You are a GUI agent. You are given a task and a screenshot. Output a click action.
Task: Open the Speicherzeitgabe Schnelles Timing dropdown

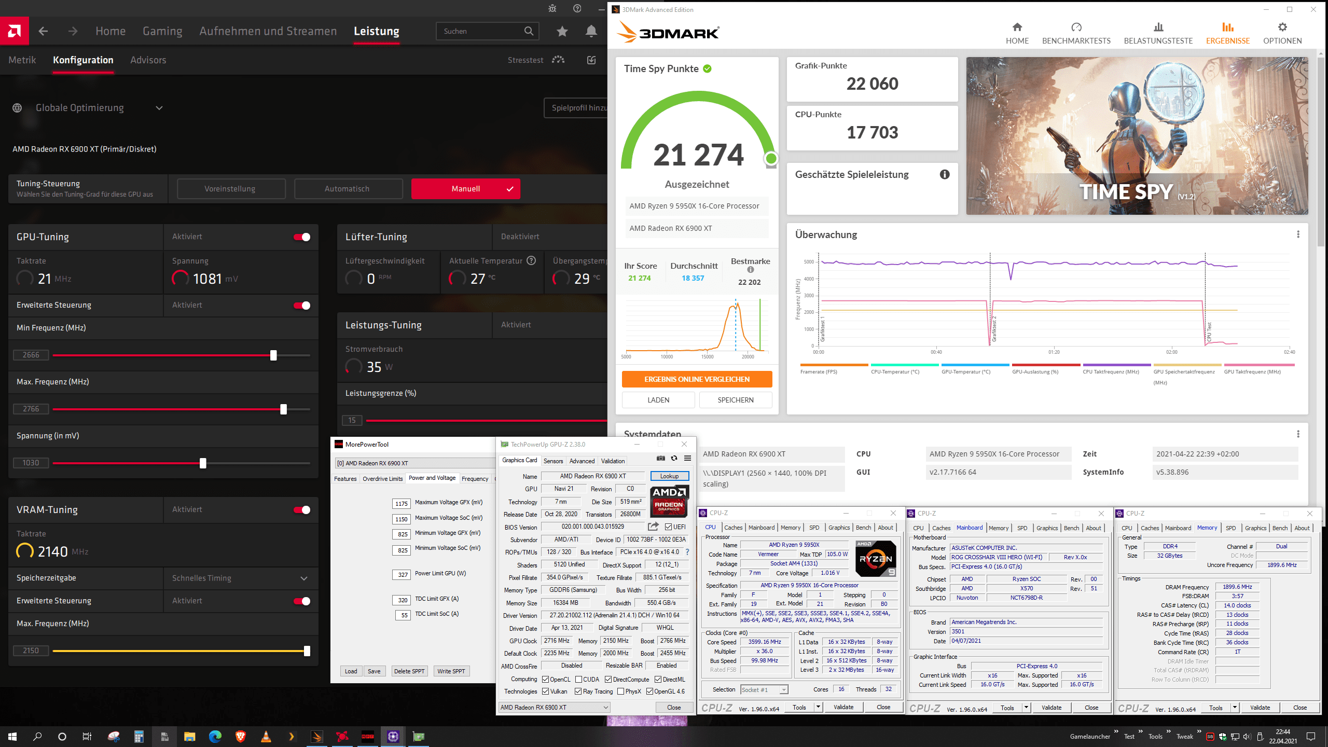(304, 578)
